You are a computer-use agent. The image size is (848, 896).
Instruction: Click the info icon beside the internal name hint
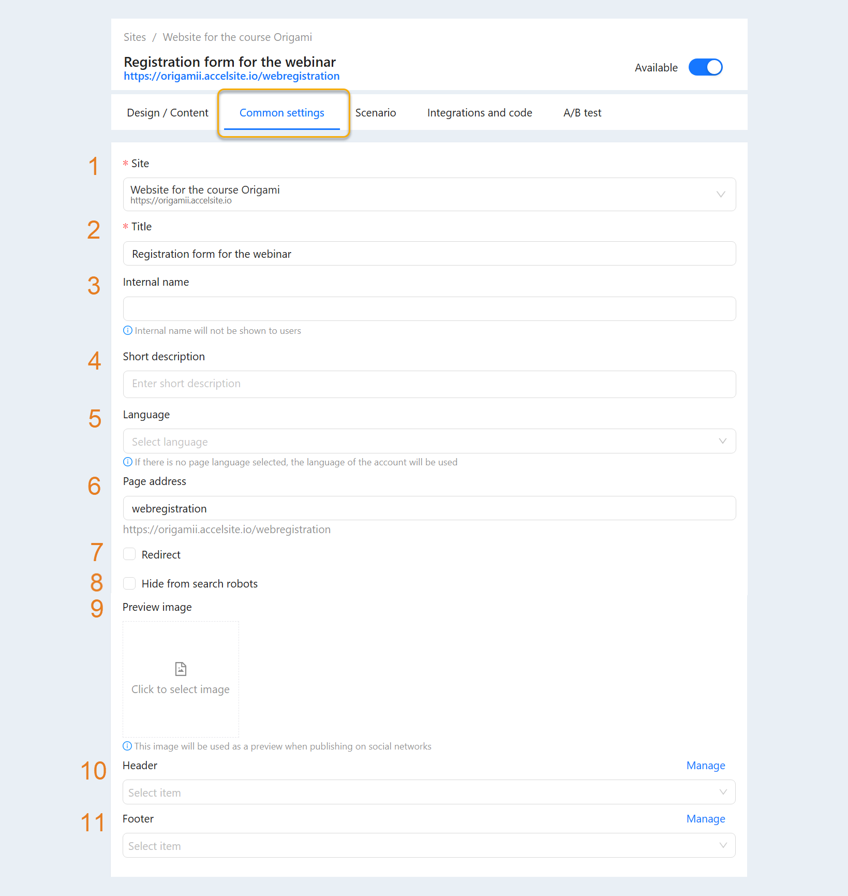click(128, 330)
